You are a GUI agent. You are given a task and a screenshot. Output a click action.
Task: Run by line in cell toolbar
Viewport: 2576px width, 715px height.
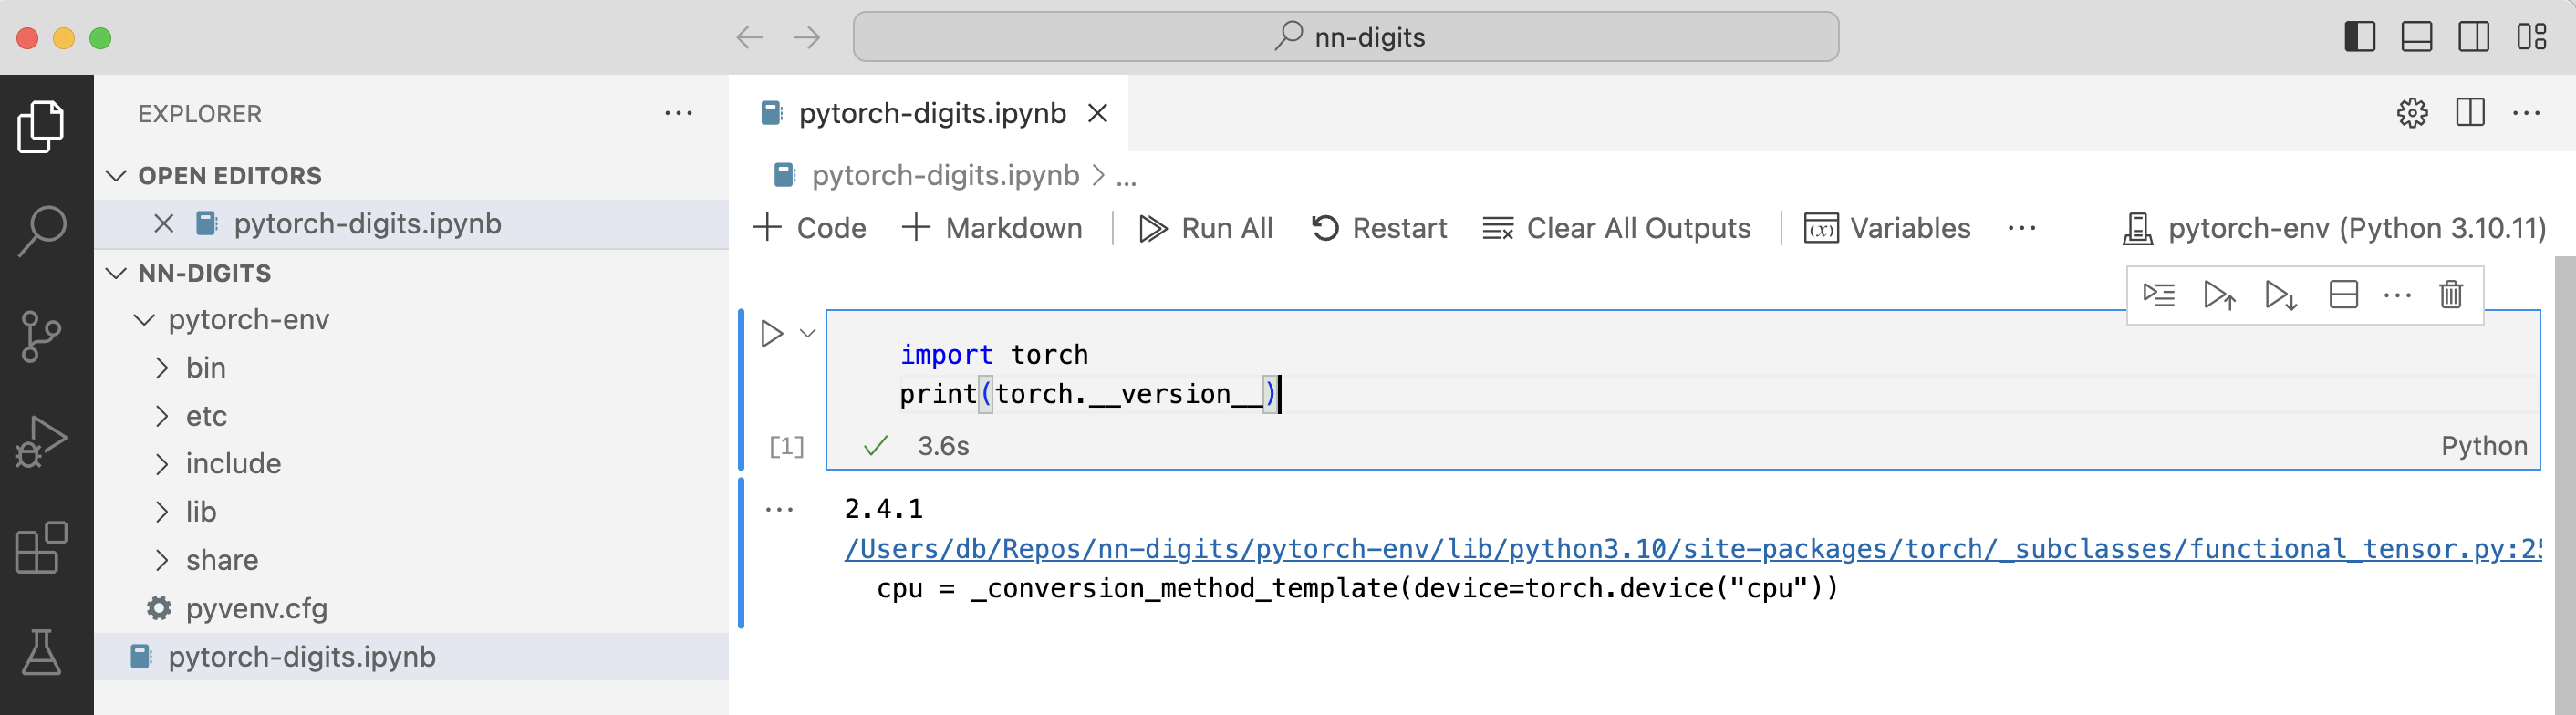point(2159,295)
